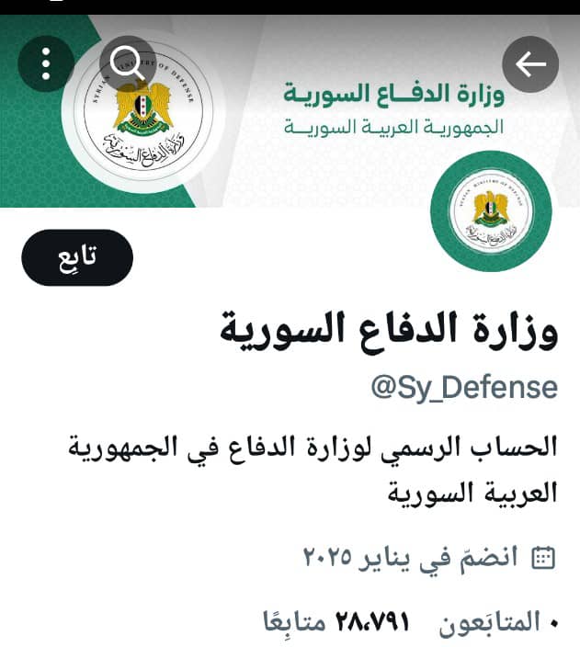
Task: Tap the green ring around profile avatar
Action: (491, 161)
